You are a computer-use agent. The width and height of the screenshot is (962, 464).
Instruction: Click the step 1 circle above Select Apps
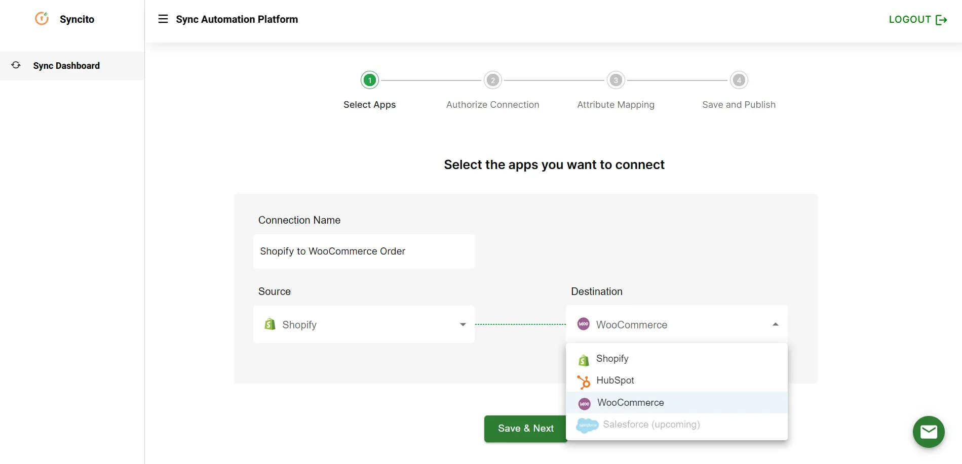coord(369,79)
